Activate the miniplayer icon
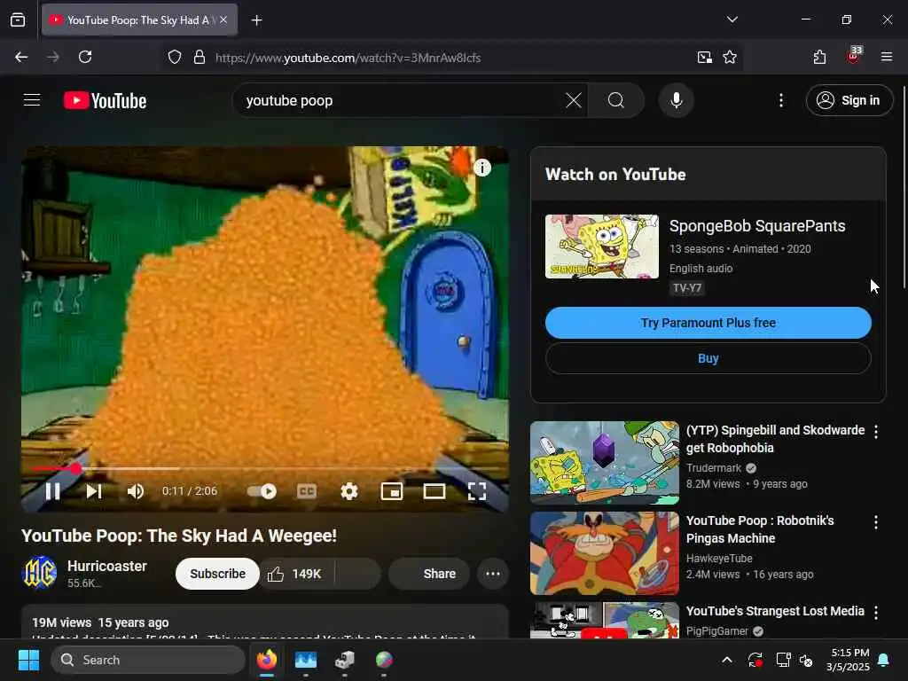Viewport: 908px width, 681px height. pyautogui.click(x=391, y=491)
